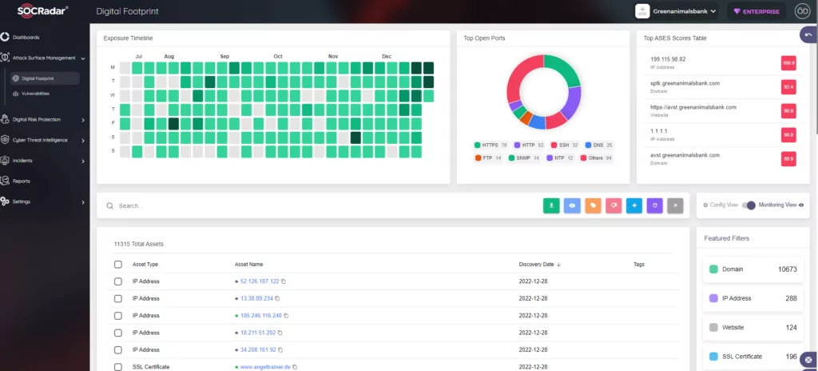Click the Settings gears icon
The height and width of the screenshot is (371, 818).
pos(5,201)
